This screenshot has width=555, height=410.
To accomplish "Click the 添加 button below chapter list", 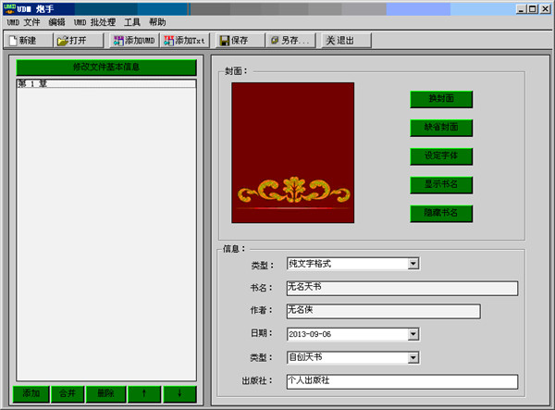I will click(31, 394).
